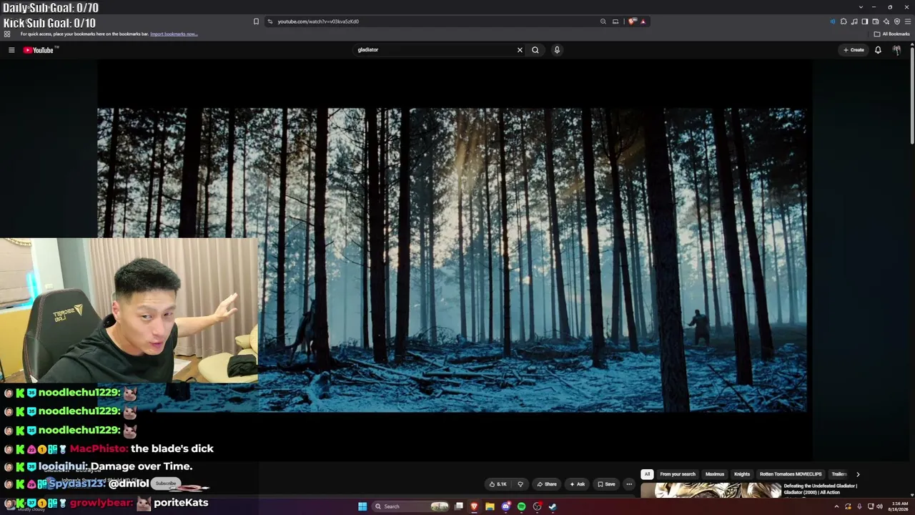Screen dimensions: 915x515
Task: Open Defeating the Undefeated Gladiator video thumbnail
Action: [711, 491]
